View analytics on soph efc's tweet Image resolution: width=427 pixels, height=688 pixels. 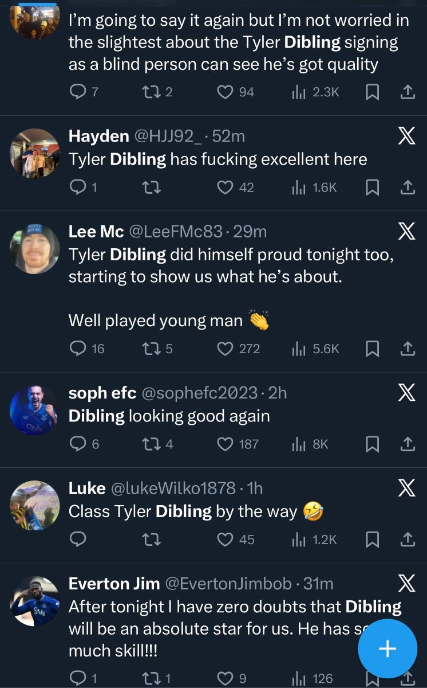click(x=300, y=444)
